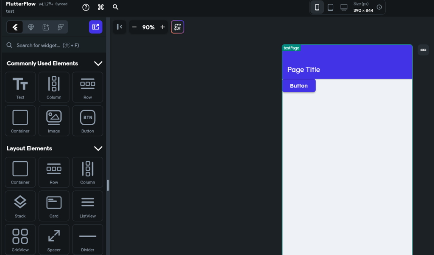Switch canvas to phone device view
The image size is (434, 255).
pyautogui.click(x=317, y=7)
